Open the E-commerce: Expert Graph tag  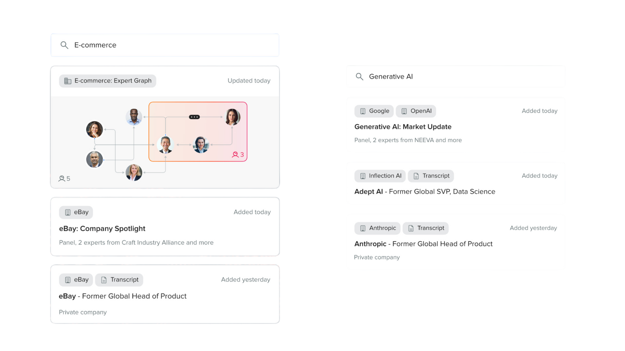click(107, 81)
